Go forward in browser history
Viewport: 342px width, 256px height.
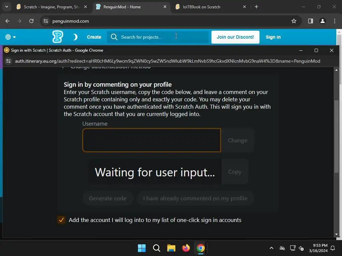click(x=19, y=21)
